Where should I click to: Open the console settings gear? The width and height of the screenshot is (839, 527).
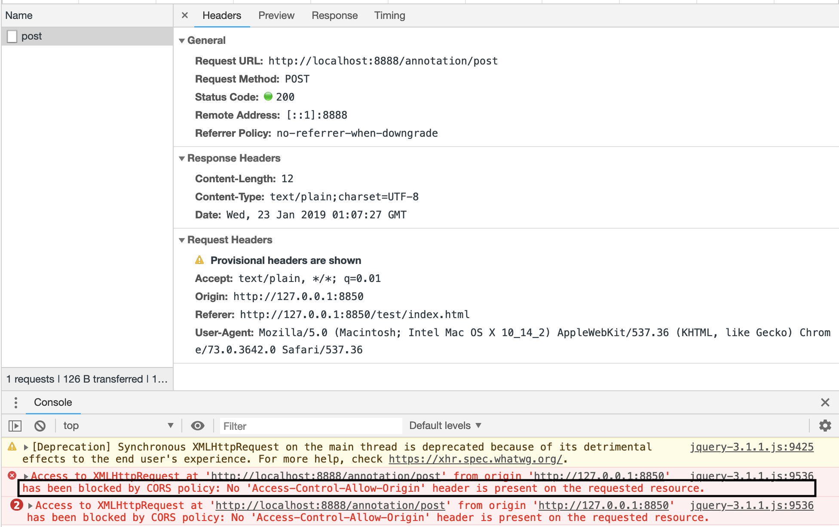point(825,426)
